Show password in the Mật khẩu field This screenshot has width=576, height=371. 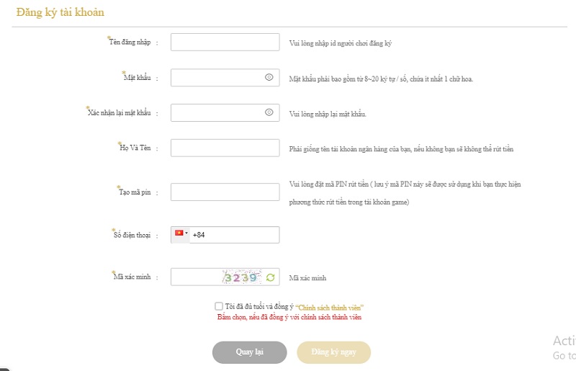point(269,77)
